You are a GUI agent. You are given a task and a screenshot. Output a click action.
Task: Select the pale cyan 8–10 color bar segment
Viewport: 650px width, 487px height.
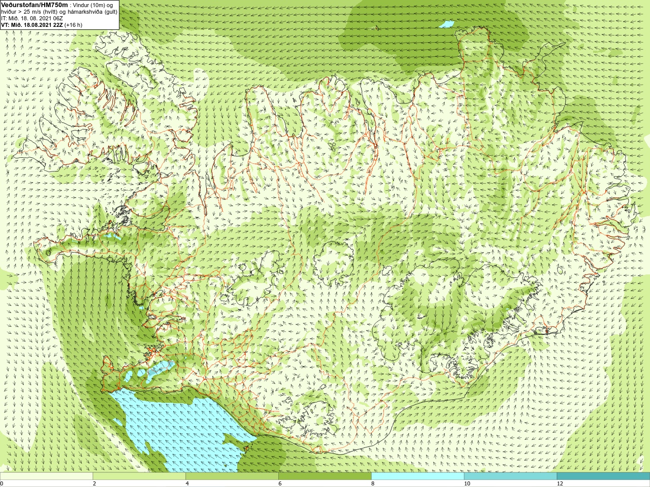click(x=417, y=476)
